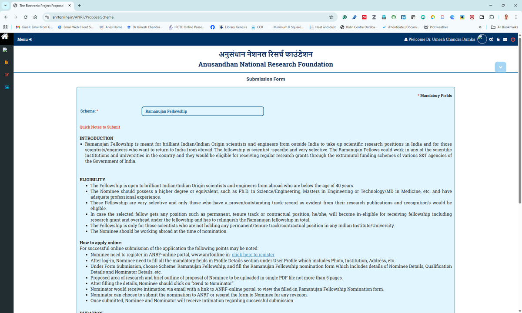Click Welcome Dr. Umesh Chandra Dumka text
Image resolution: width=522 pixels, height=313 pixels.
pyautogui.click(x=439, y=40)
